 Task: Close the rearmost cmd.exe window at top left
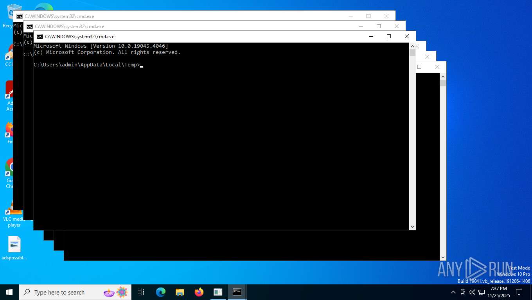pos(386,16)
